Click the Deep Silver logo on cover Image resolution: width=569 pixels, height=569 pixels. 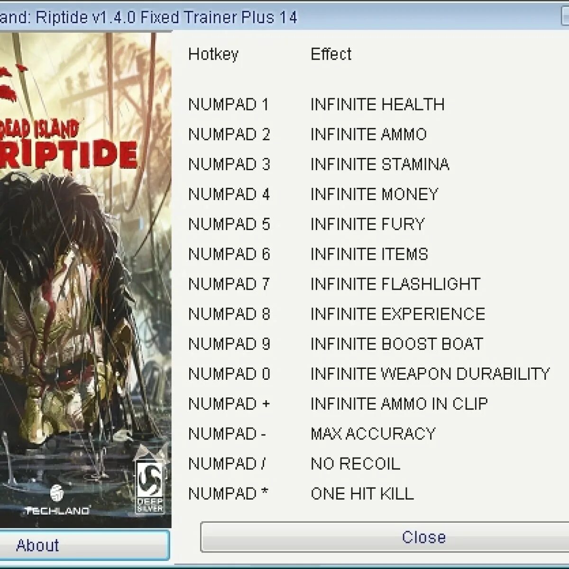point(150,486)
